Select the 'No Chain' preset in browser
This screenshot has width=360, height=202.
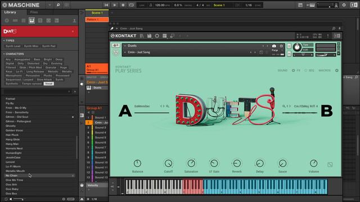(x=39, y=176)
